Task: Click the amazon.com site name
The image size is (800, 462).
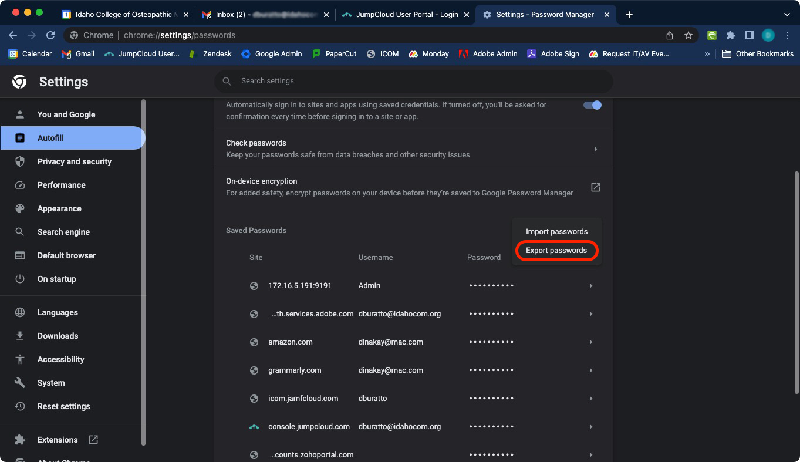Action: (x=291, y=342)
